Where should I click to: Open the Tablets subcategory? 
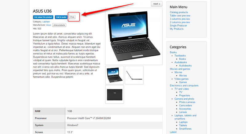(183, 125)
